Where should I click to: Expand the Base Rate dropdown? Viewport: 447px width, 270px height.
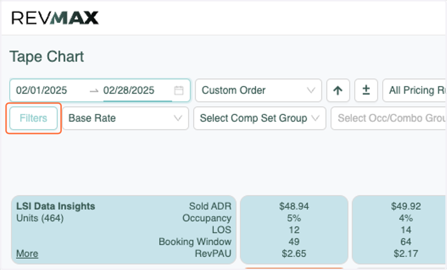coord(126,118)
